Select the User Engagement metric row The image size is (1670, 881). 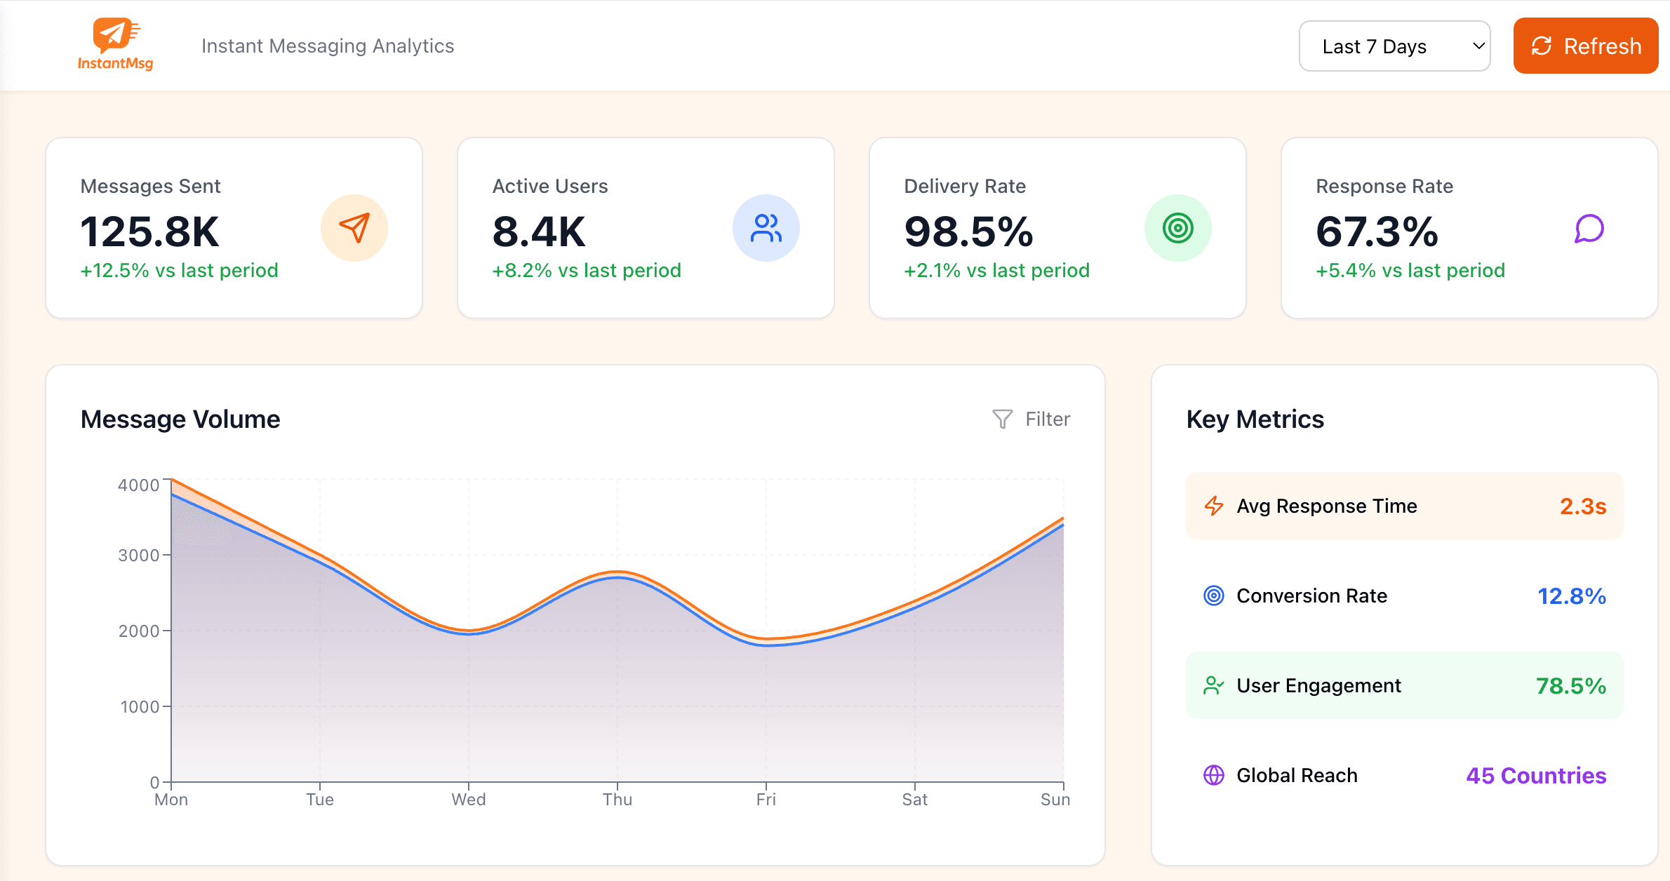point(1404,685)
